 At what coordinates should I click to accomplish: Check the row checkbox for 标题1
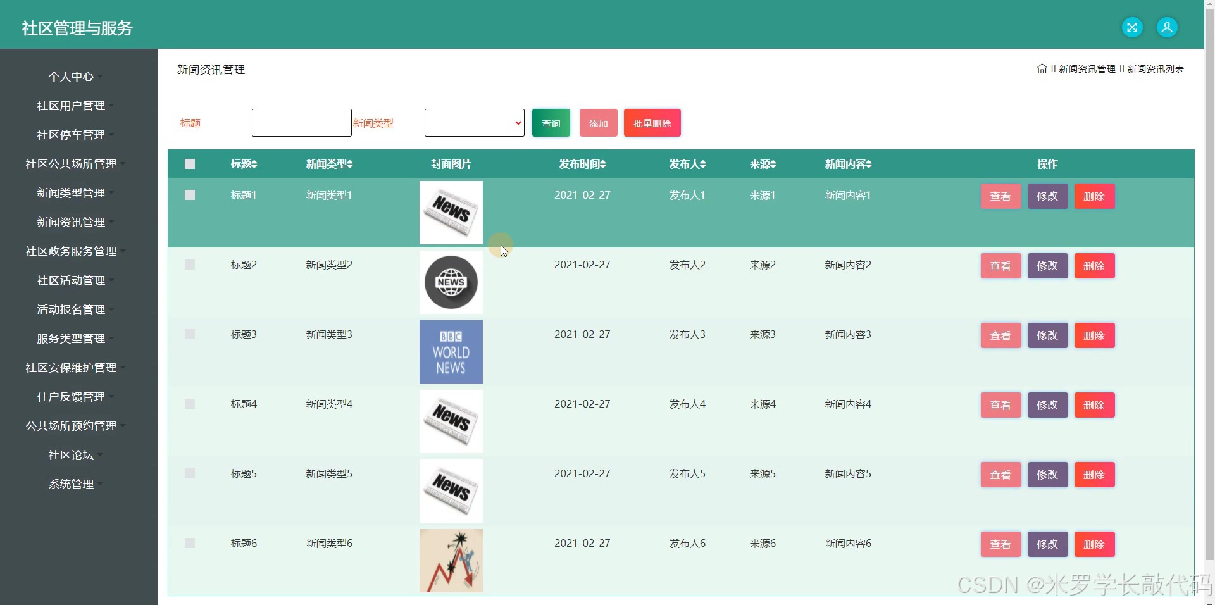coord(189,195)
